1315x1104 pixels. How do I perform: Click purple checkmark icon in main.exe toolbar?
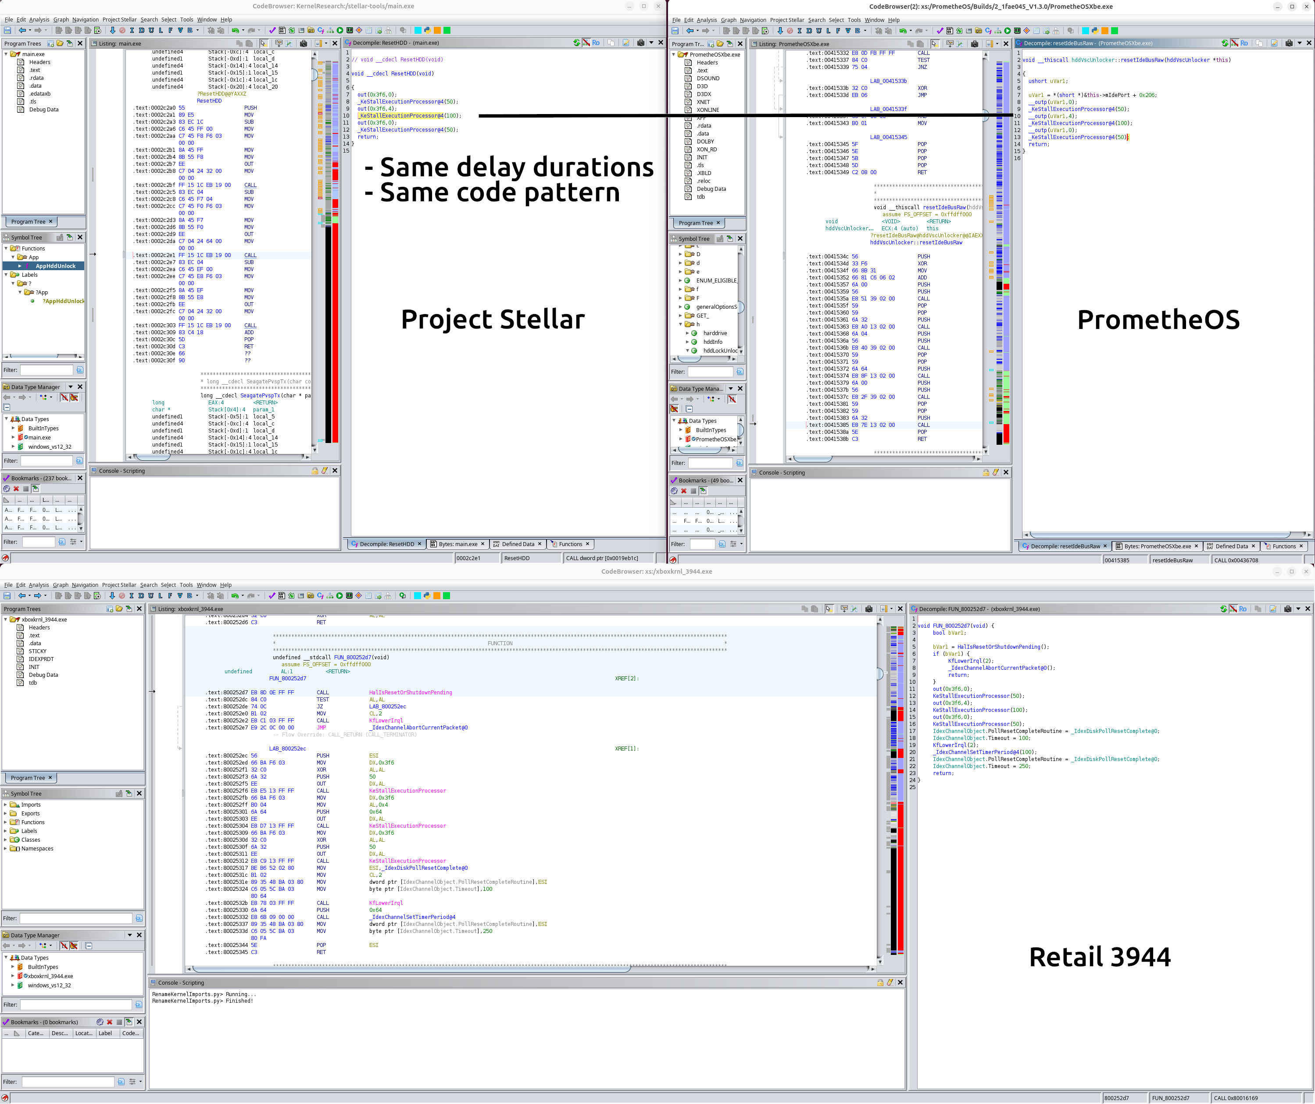(x=272, y=30)
